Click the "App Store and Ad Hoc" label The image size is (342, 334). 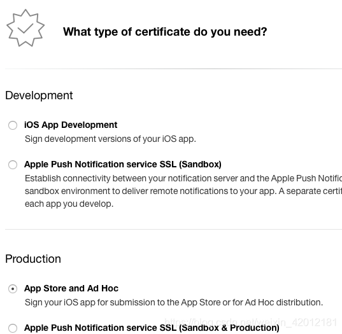coord(71,288)
